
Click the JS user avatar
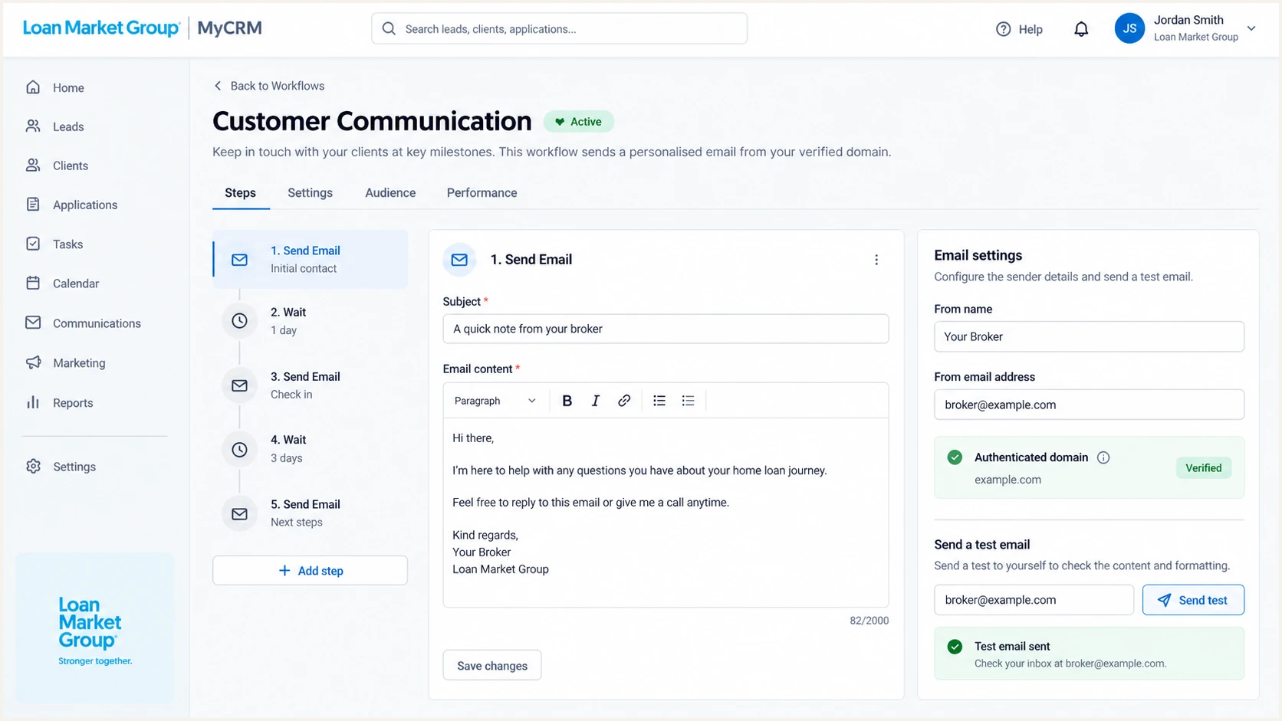click(x=1129, y=28)
